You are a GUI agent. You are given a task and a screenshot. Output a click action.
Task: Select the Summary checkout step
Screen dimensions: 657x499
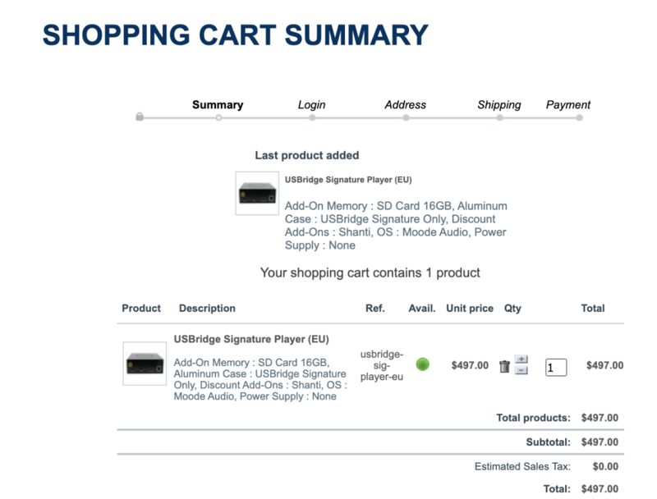[218, 105]
